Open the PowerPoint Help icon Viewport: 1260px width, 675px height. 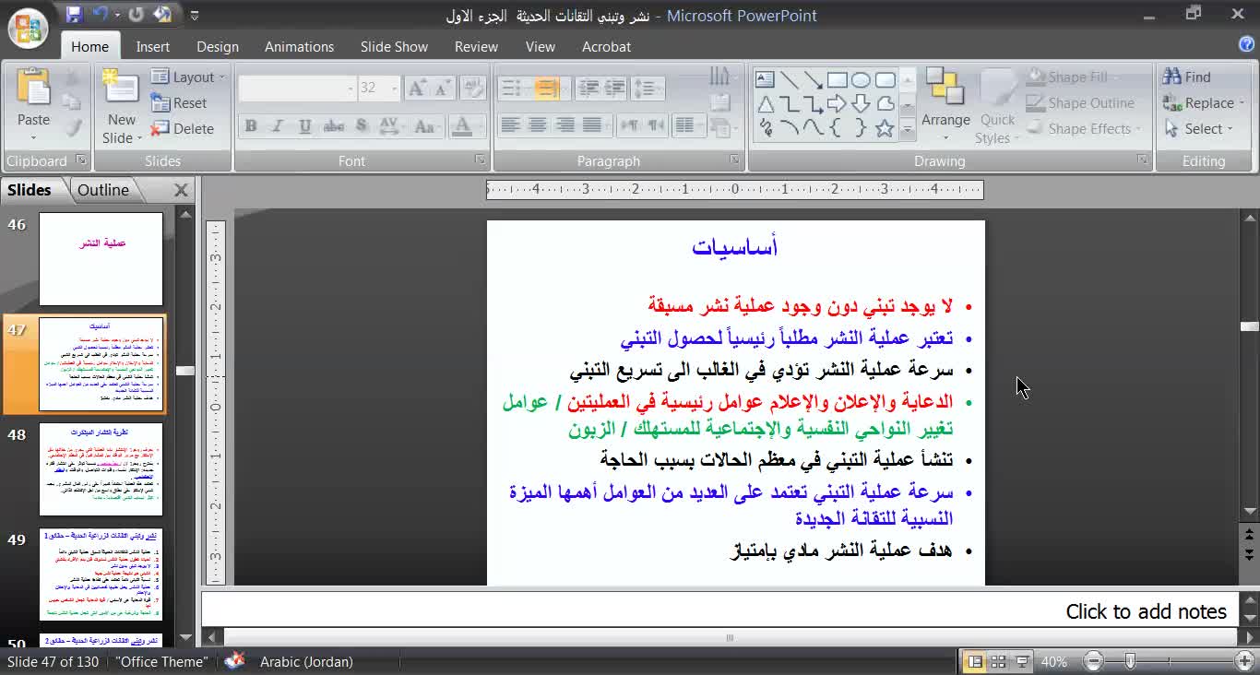point(1246,44)
